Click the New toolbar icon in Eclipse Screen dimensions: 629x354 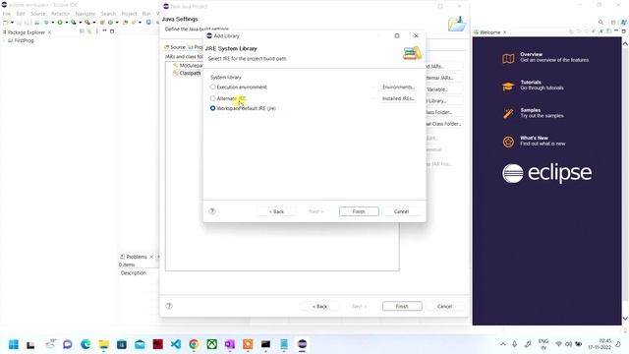point(6,23)
